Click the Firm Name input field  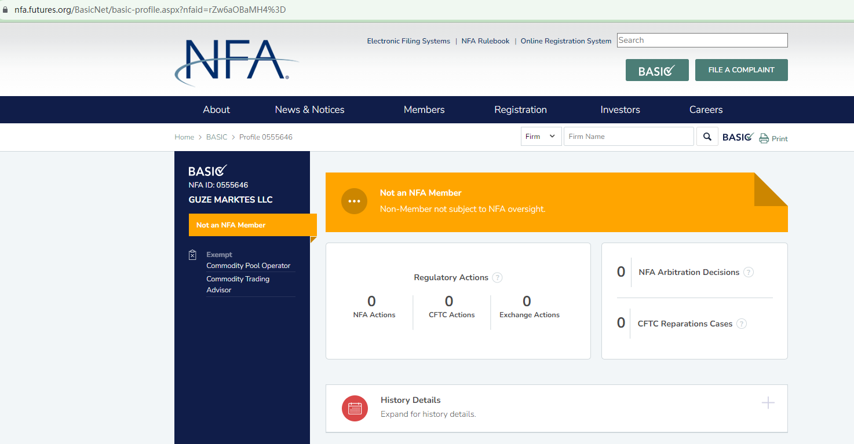tap(628, 137)
